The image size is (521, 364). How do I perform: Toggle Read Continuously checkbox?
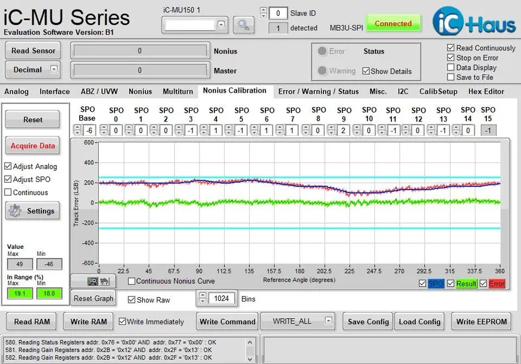pyautogui.click(x=451, y=48)
